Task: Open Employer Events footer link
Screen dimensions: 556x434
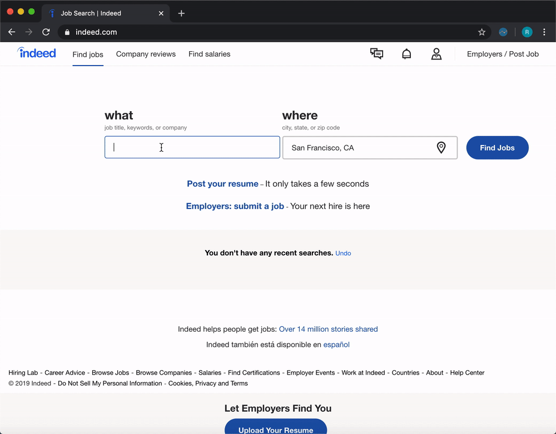Action: point(311,373)
